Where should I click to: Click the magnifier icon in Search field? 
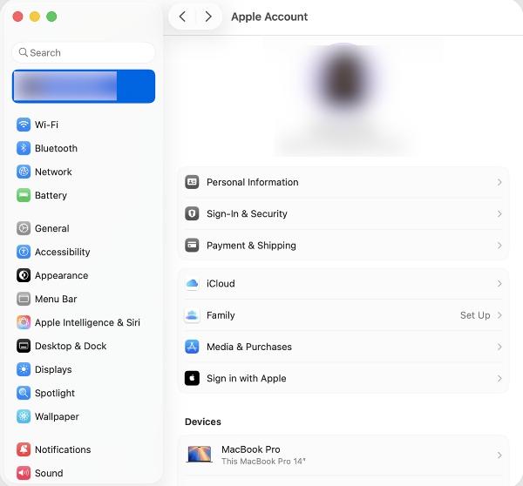23,52
